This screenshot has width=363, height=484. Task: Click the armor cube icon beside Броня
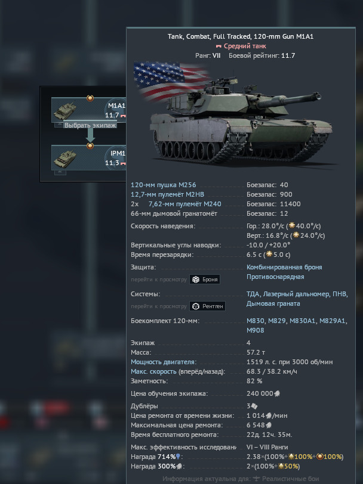coord(195,280)
